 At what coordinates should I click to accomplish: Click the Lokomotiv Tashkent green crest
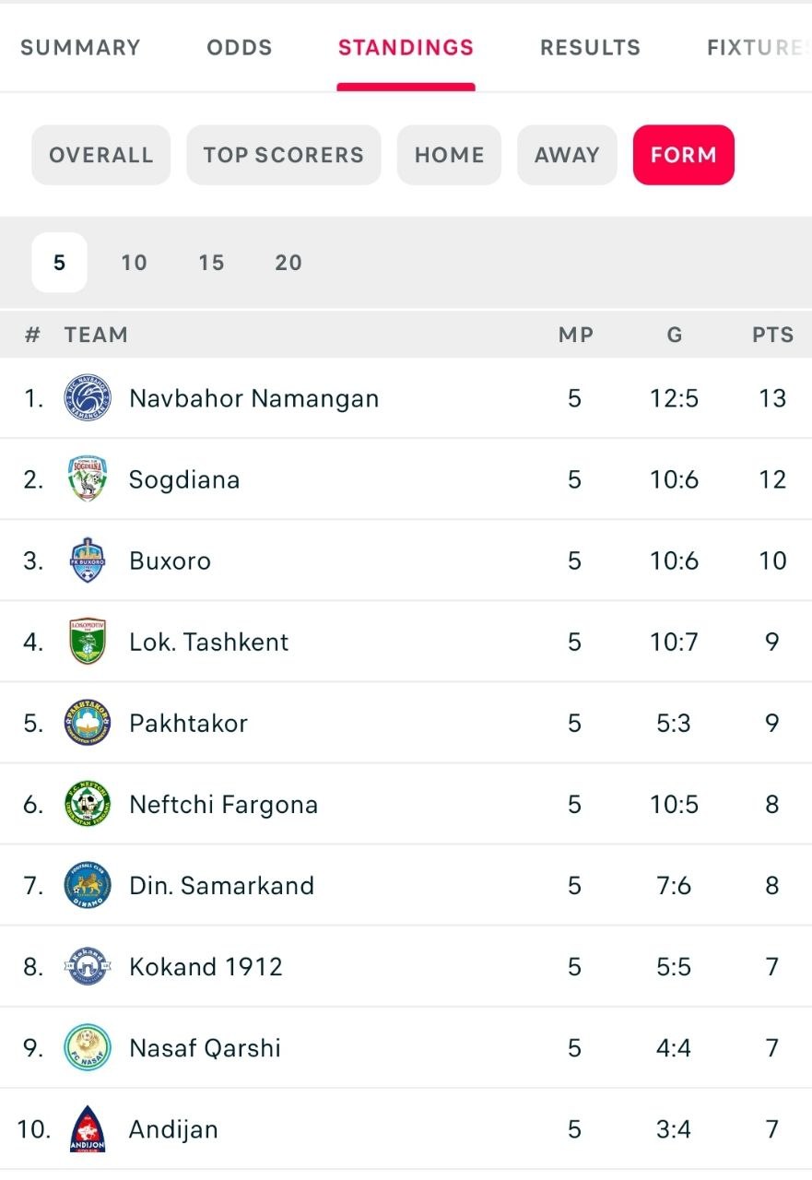tap(88, 642)
